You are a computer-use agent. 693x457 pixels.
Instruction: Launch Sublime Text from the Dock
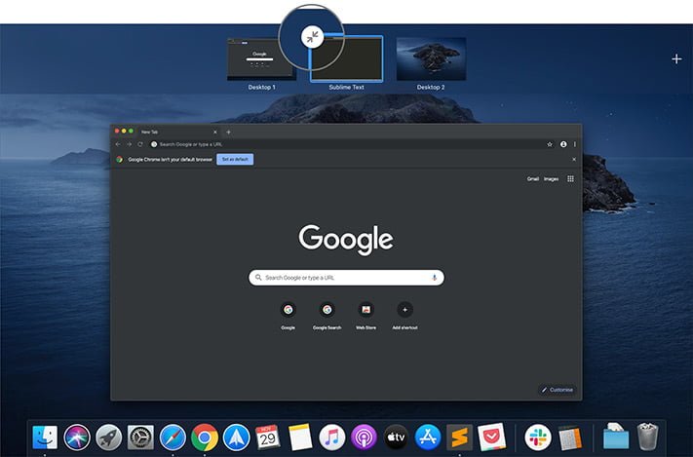pos(460,438)
